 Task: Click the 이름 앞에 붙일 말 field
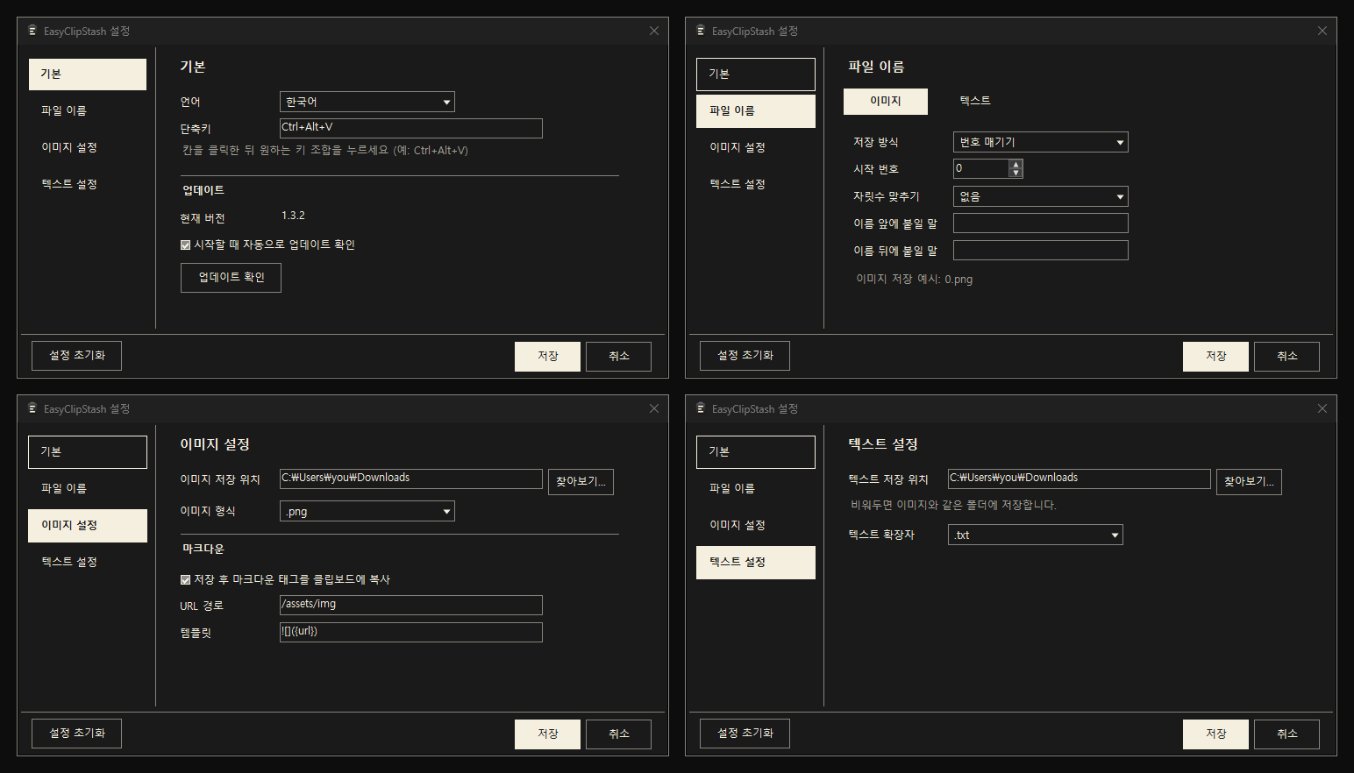click(1041, 223)
